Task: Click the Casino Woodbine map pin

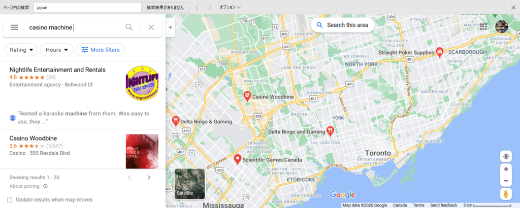Action: point(247,96)
